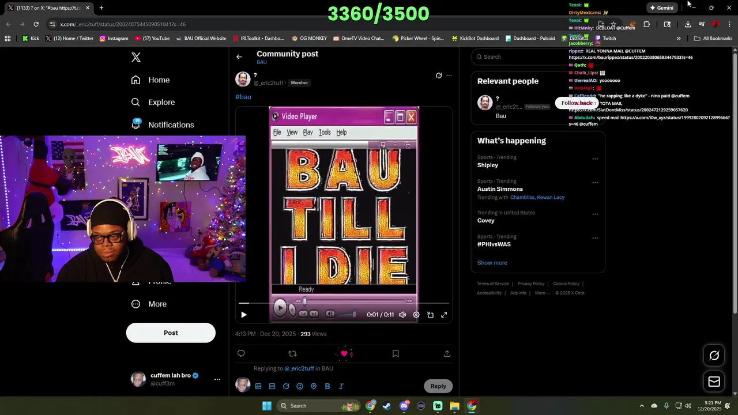
Task: Open the Shipley trending topic
Action: click(488, 165)
